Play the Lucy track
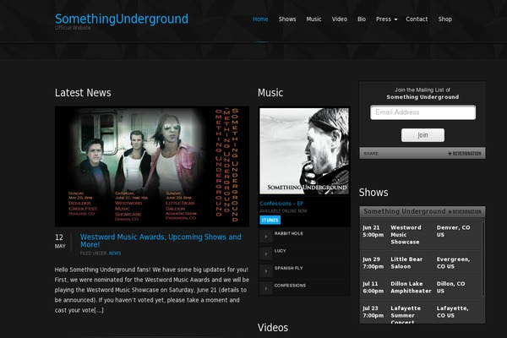The image size is (507, 338). (x=266, y=253)
